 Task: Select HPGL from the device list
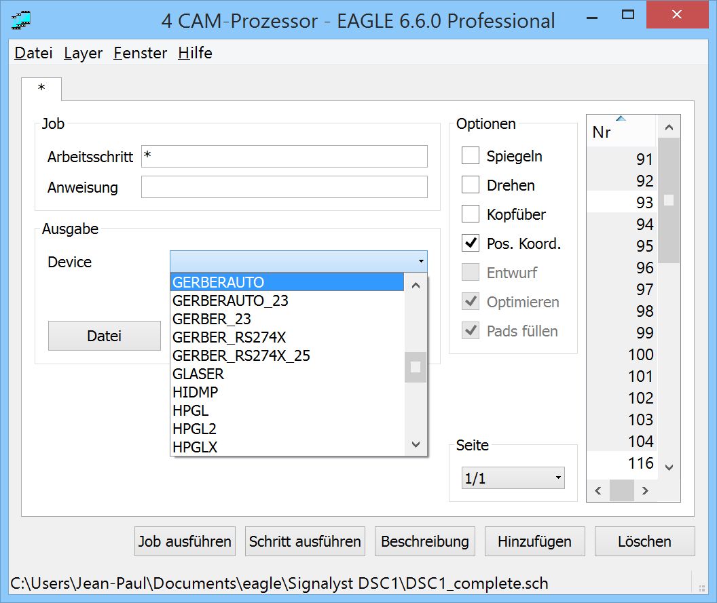pos(287,410)
